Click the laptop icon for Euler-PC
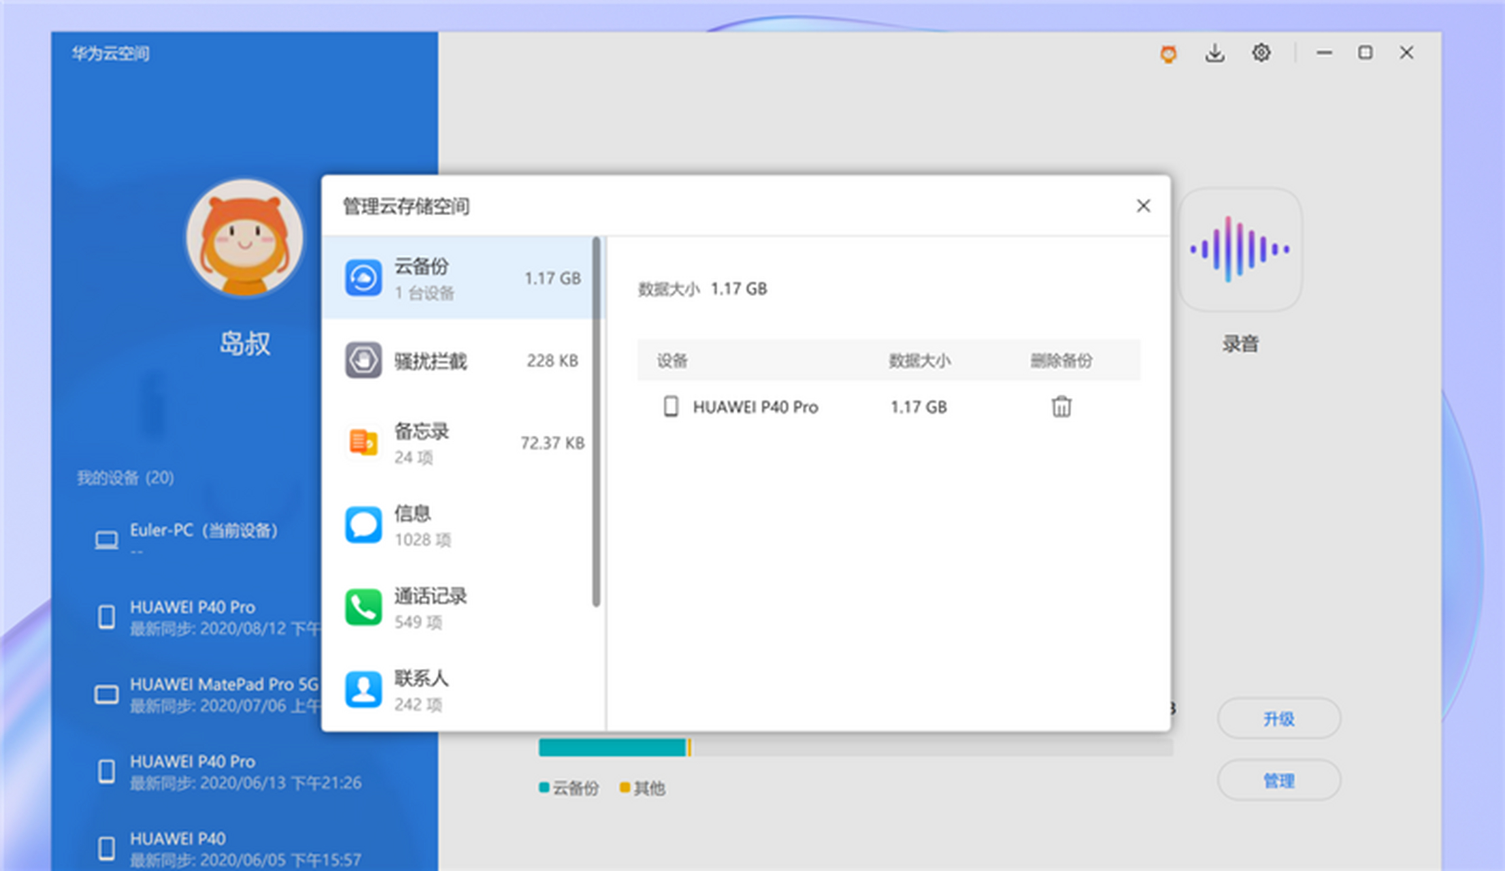The height and width of the screenshot is (871, 1505). click(106, 540)
